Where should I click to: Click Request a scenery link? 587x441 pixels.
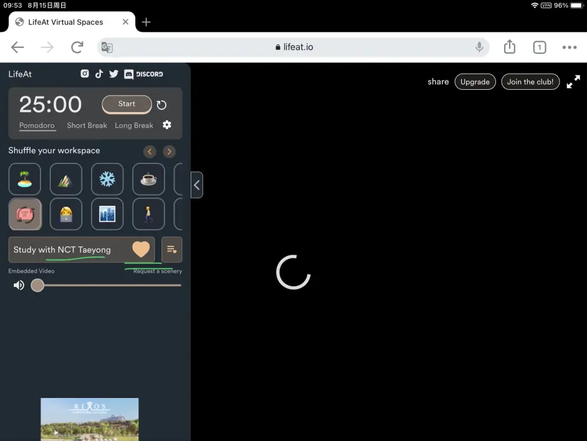(x=158, y=271)
